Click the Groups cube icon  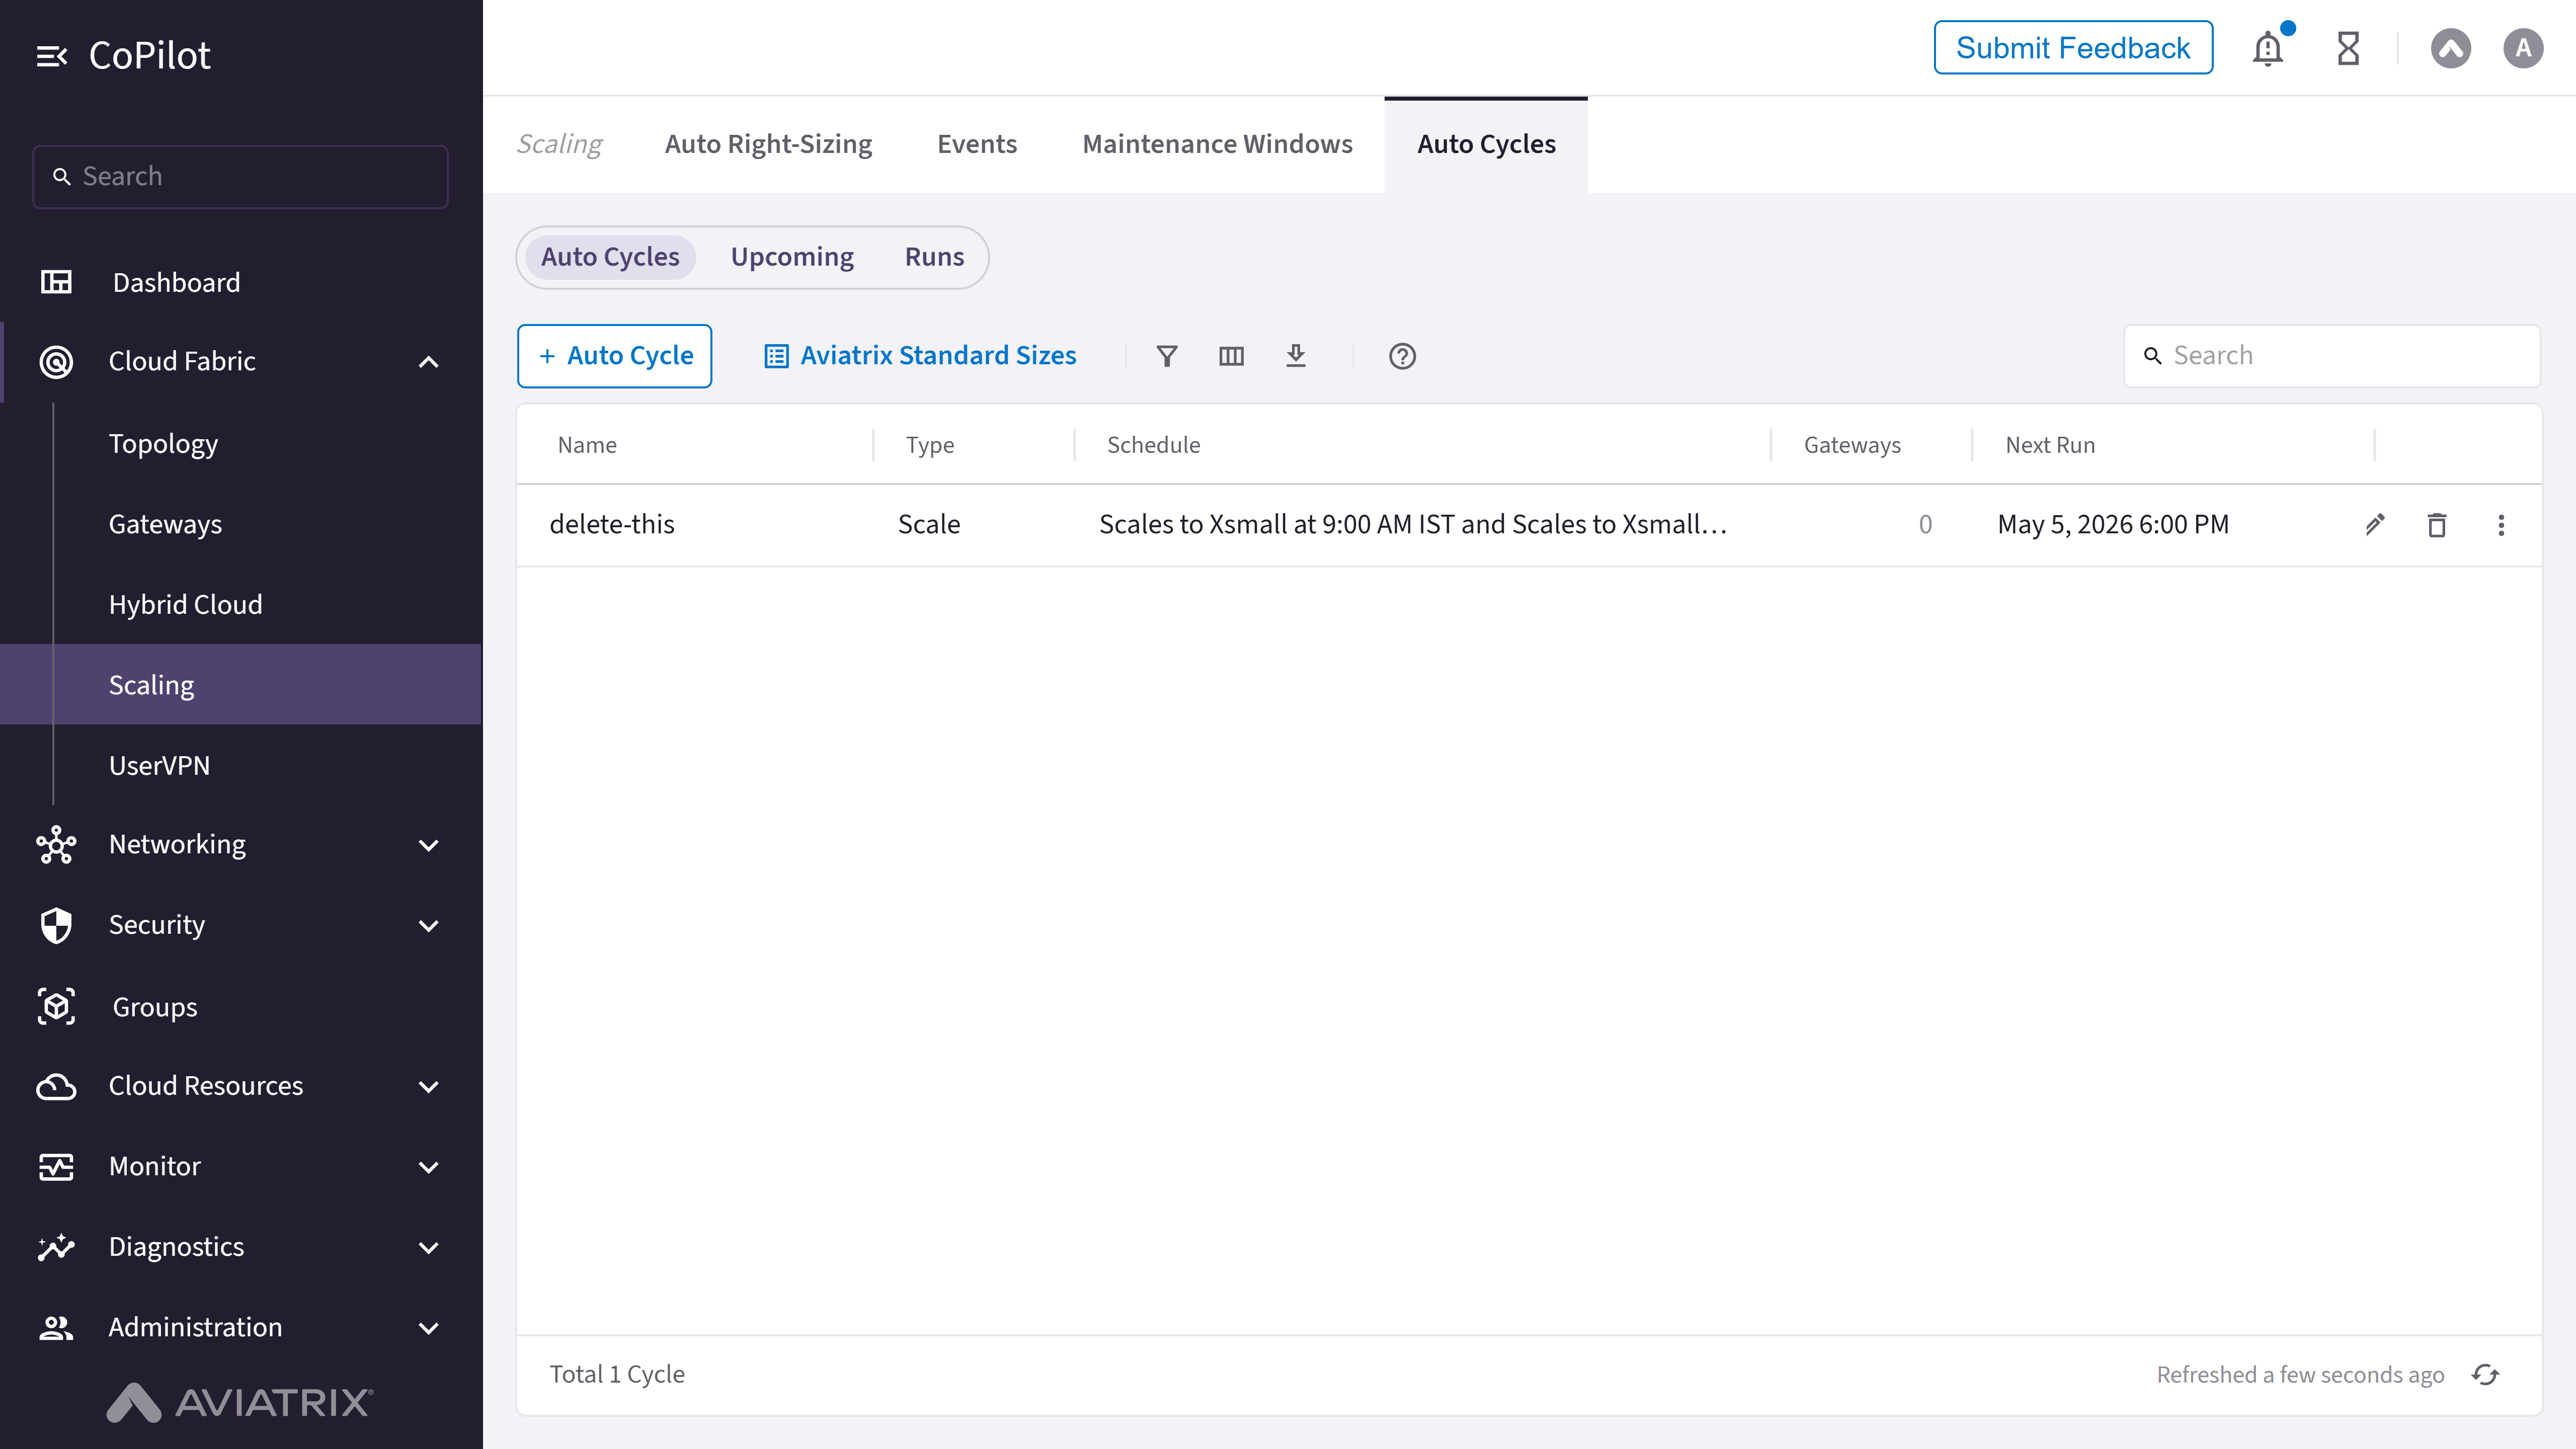[56, 1006]
